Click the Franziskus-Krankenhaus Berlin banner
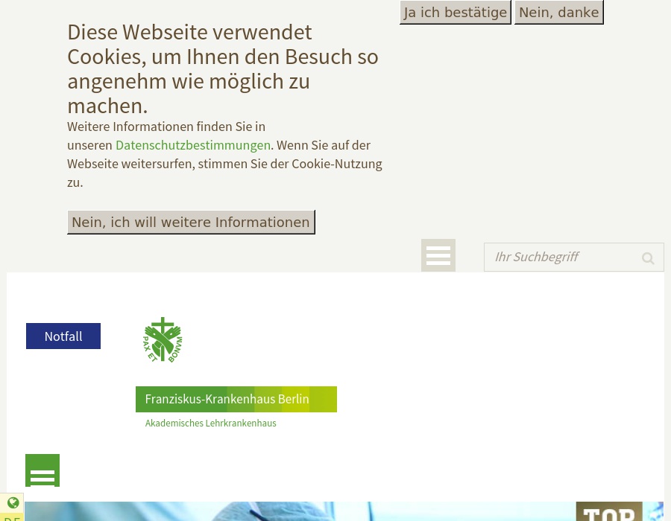Viewport: 671px width, 521px height. pos(227,399)
